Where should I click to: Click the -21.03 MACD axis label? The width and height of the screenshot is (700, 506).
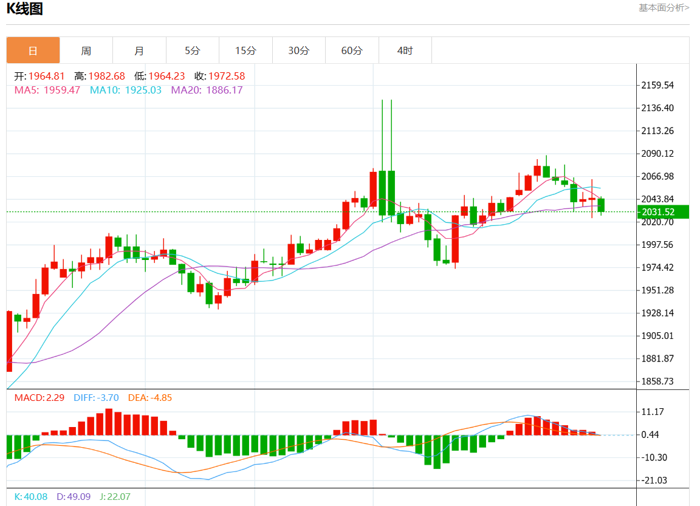pos(654,480)
